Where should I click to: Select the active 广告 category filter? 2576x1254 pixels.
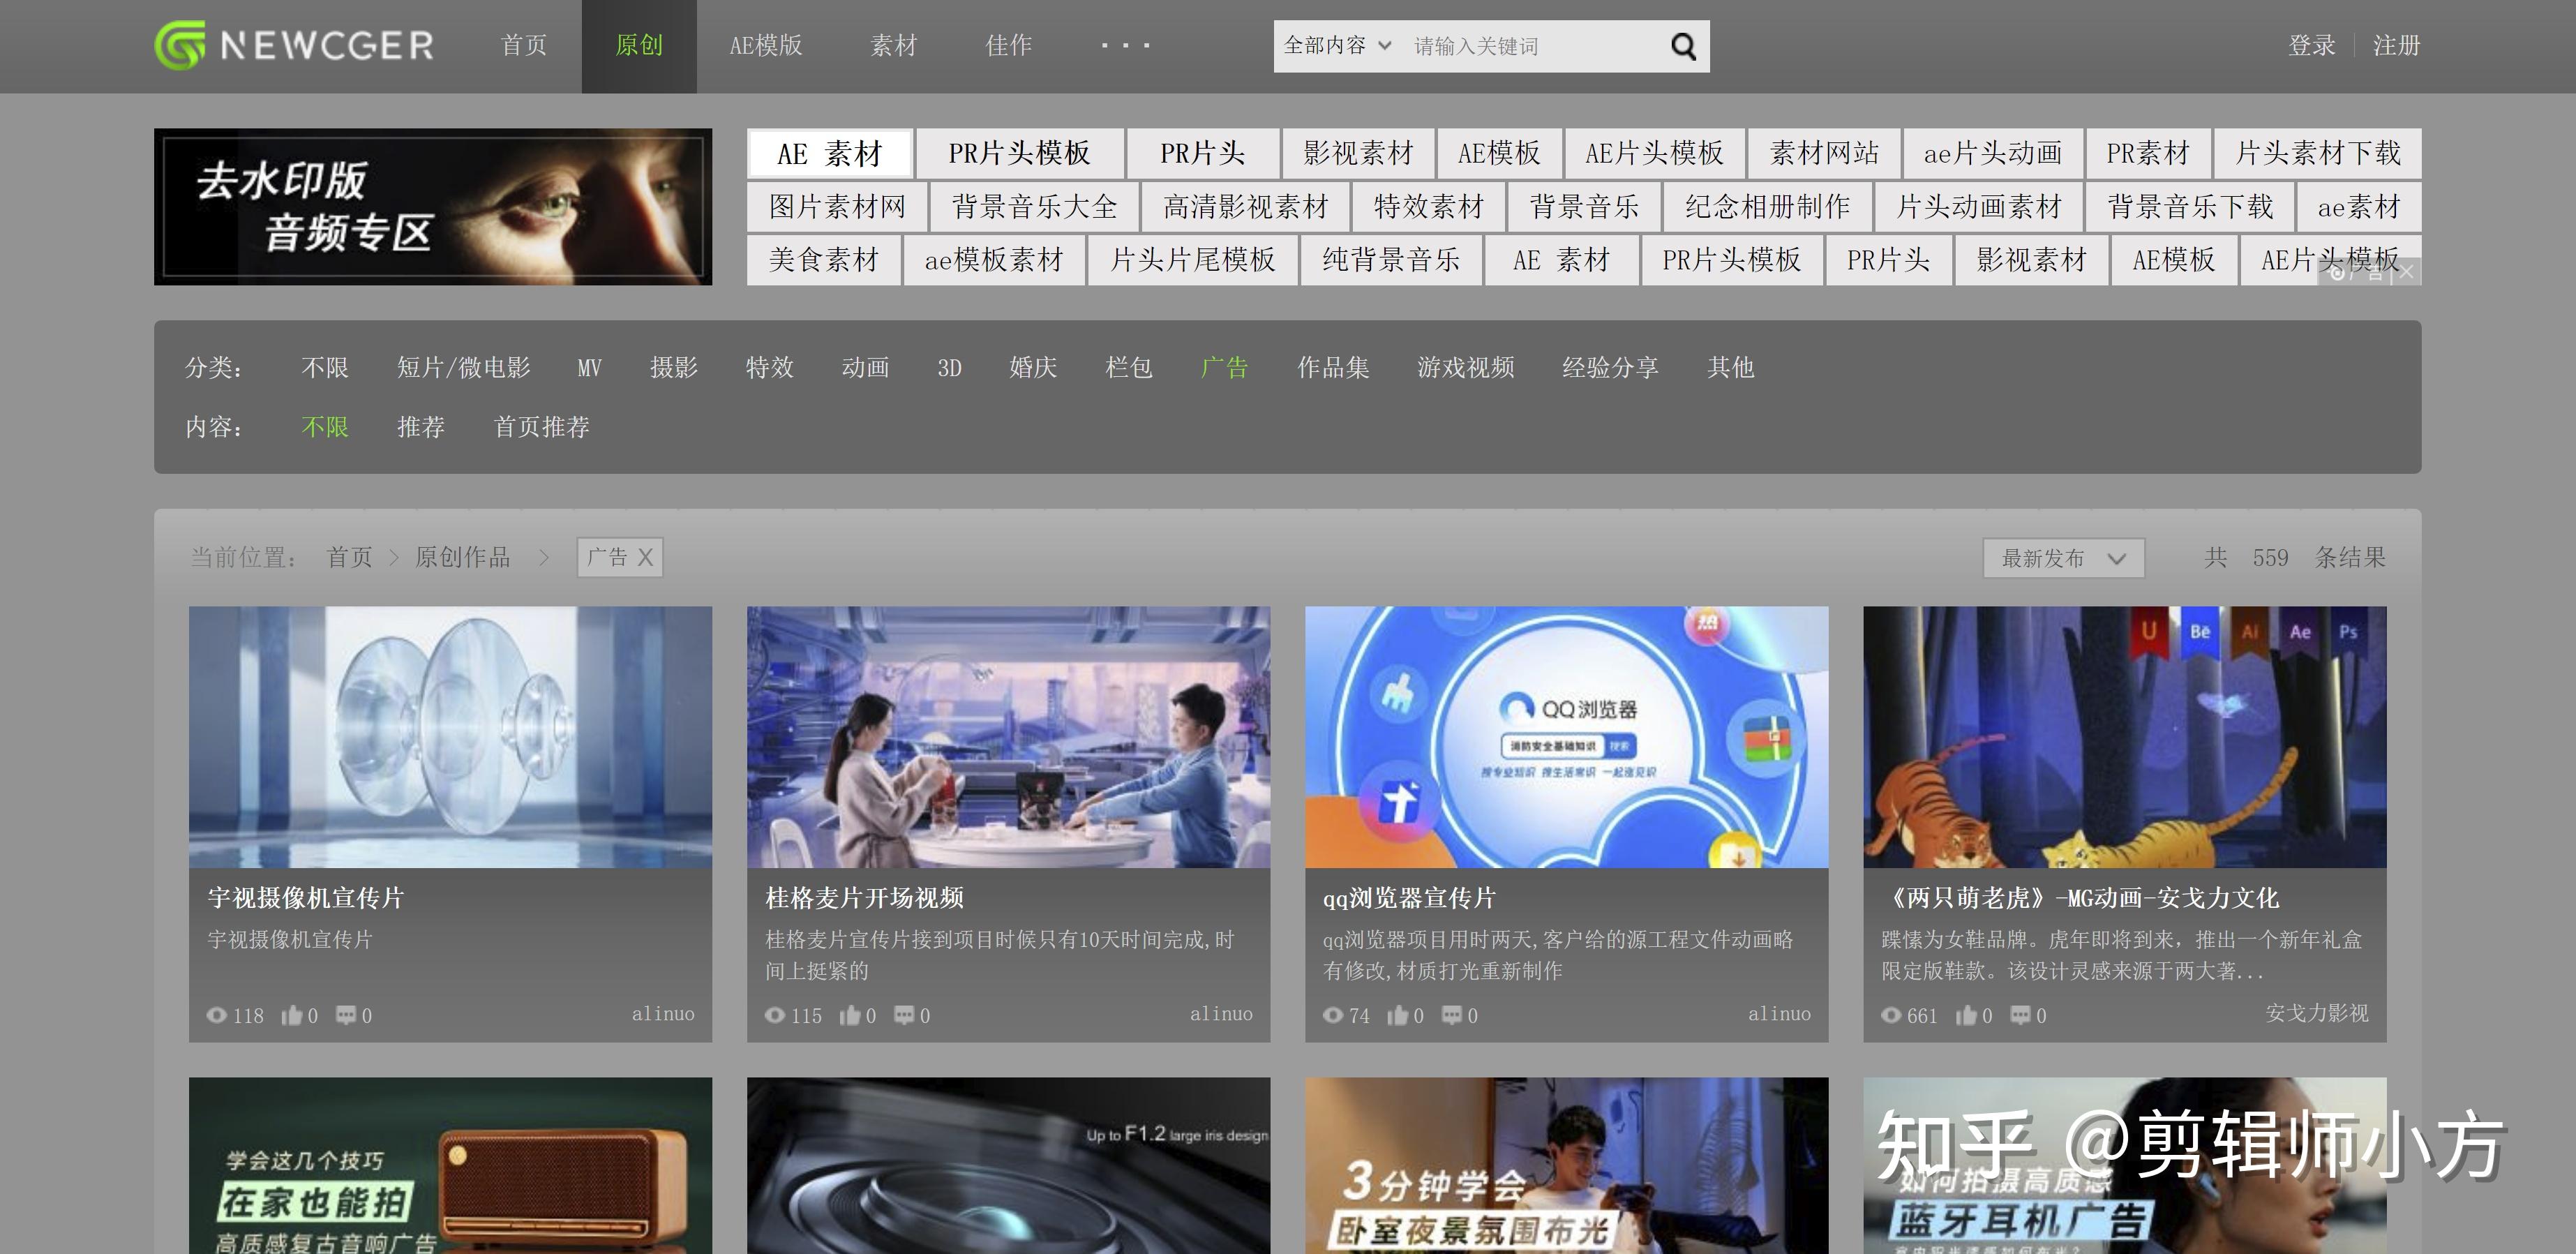pos(1225,368)
